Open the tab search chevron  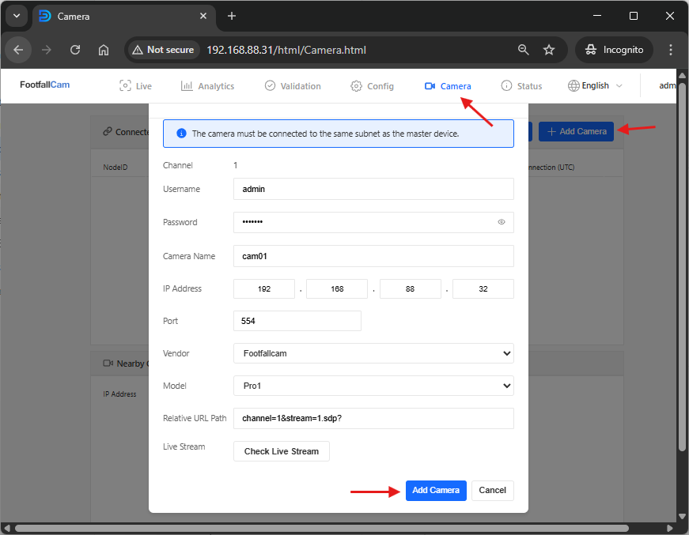coord(16,16)
